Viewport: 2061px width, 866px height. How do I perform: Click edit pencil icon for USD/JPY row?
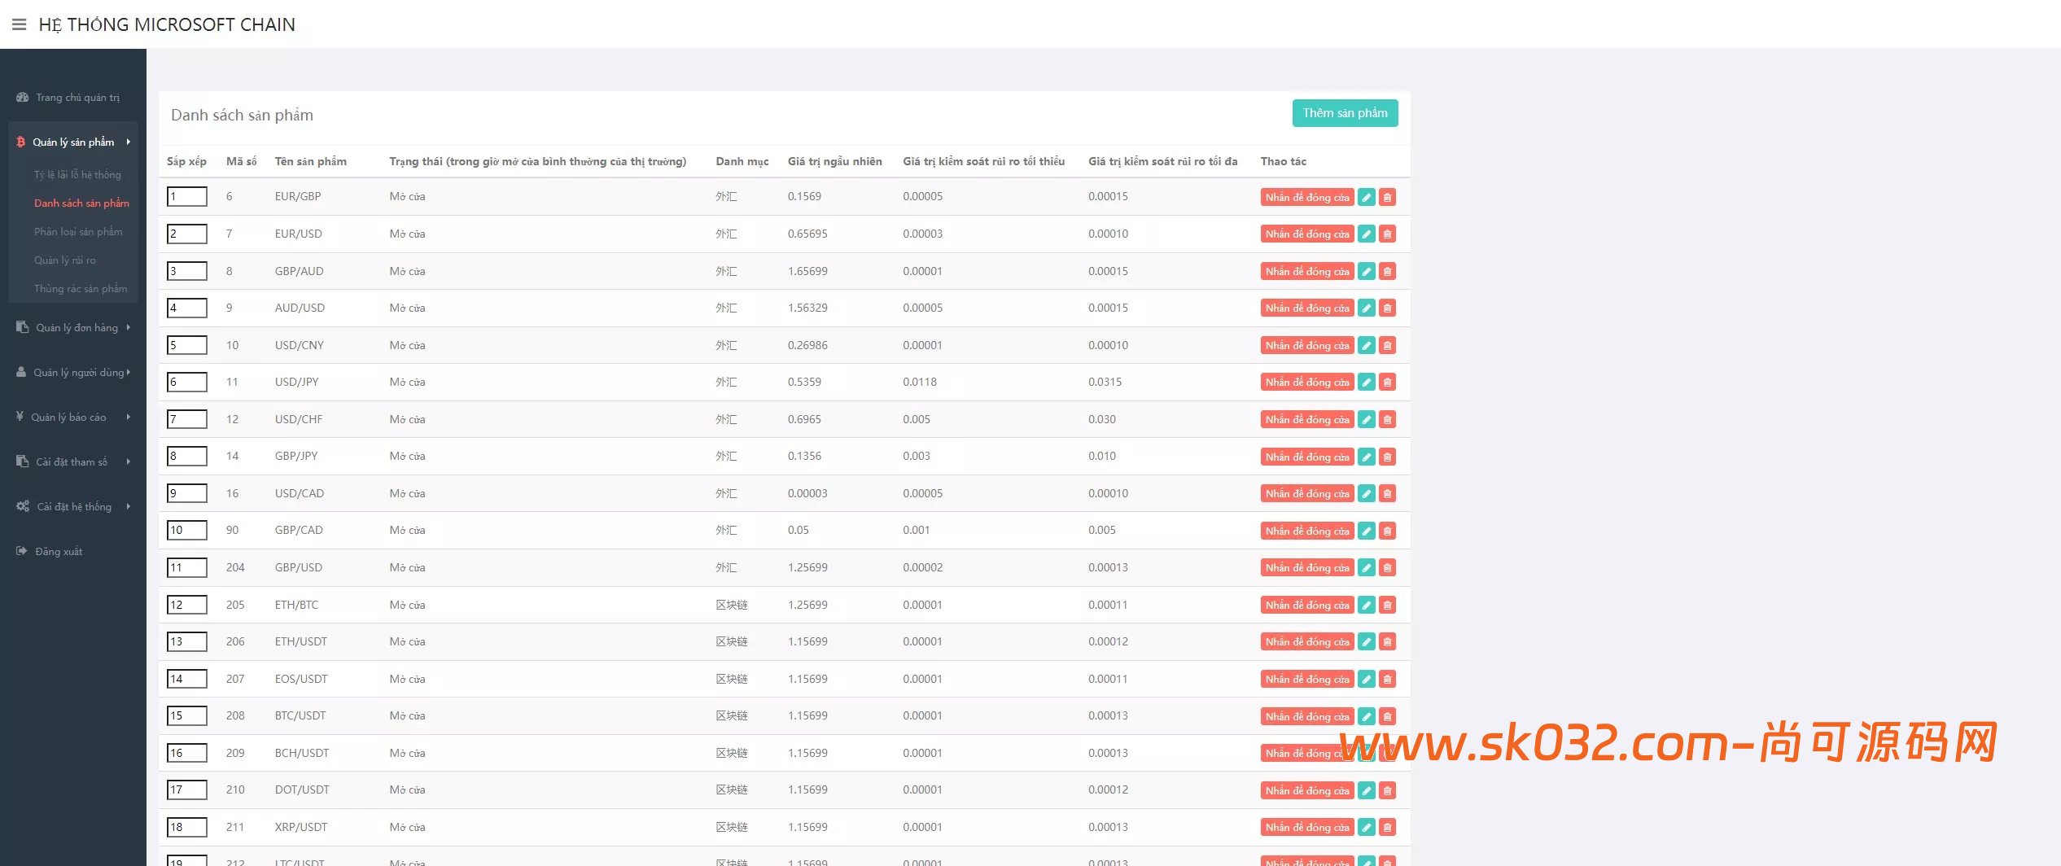[1367, 383]
